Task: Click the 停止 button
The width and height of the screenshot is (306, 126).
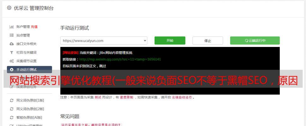Action: (x=208, y=41)
